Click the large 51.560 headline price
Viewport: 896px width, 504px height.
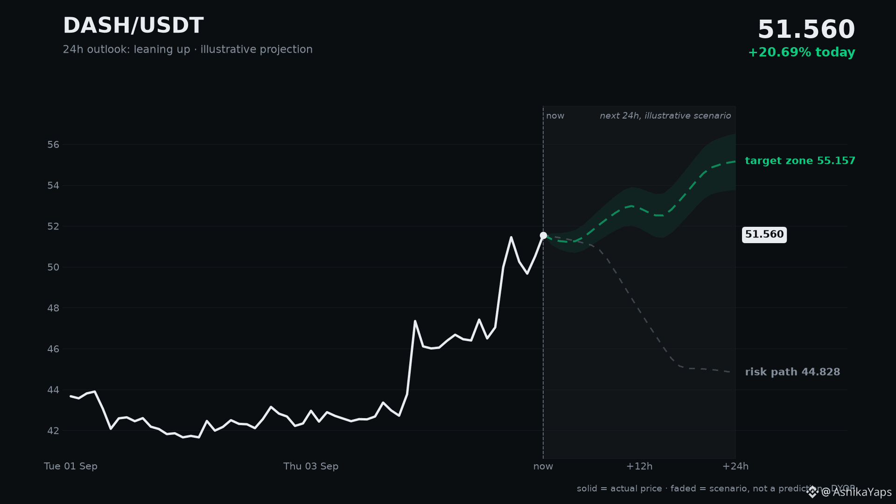coord(806,30)
